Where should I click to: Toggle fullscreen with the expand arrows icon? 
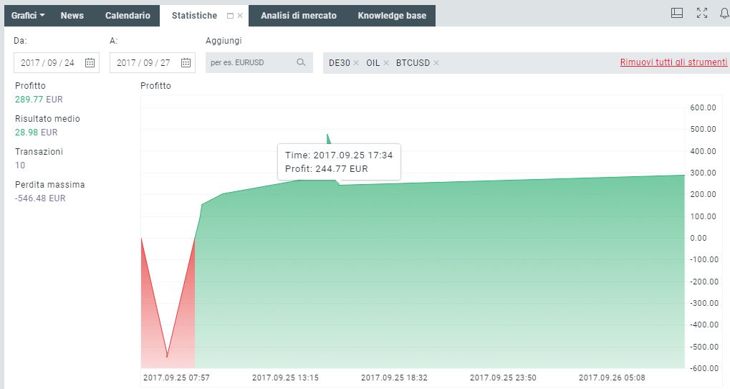click(702, 13)
